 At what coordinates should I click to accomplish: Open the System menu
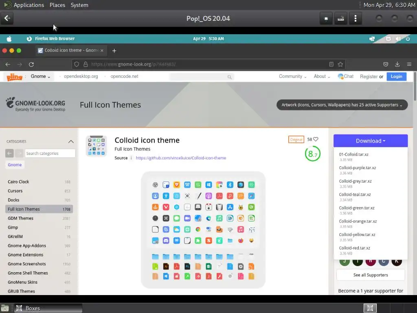(x=79, y=5)
